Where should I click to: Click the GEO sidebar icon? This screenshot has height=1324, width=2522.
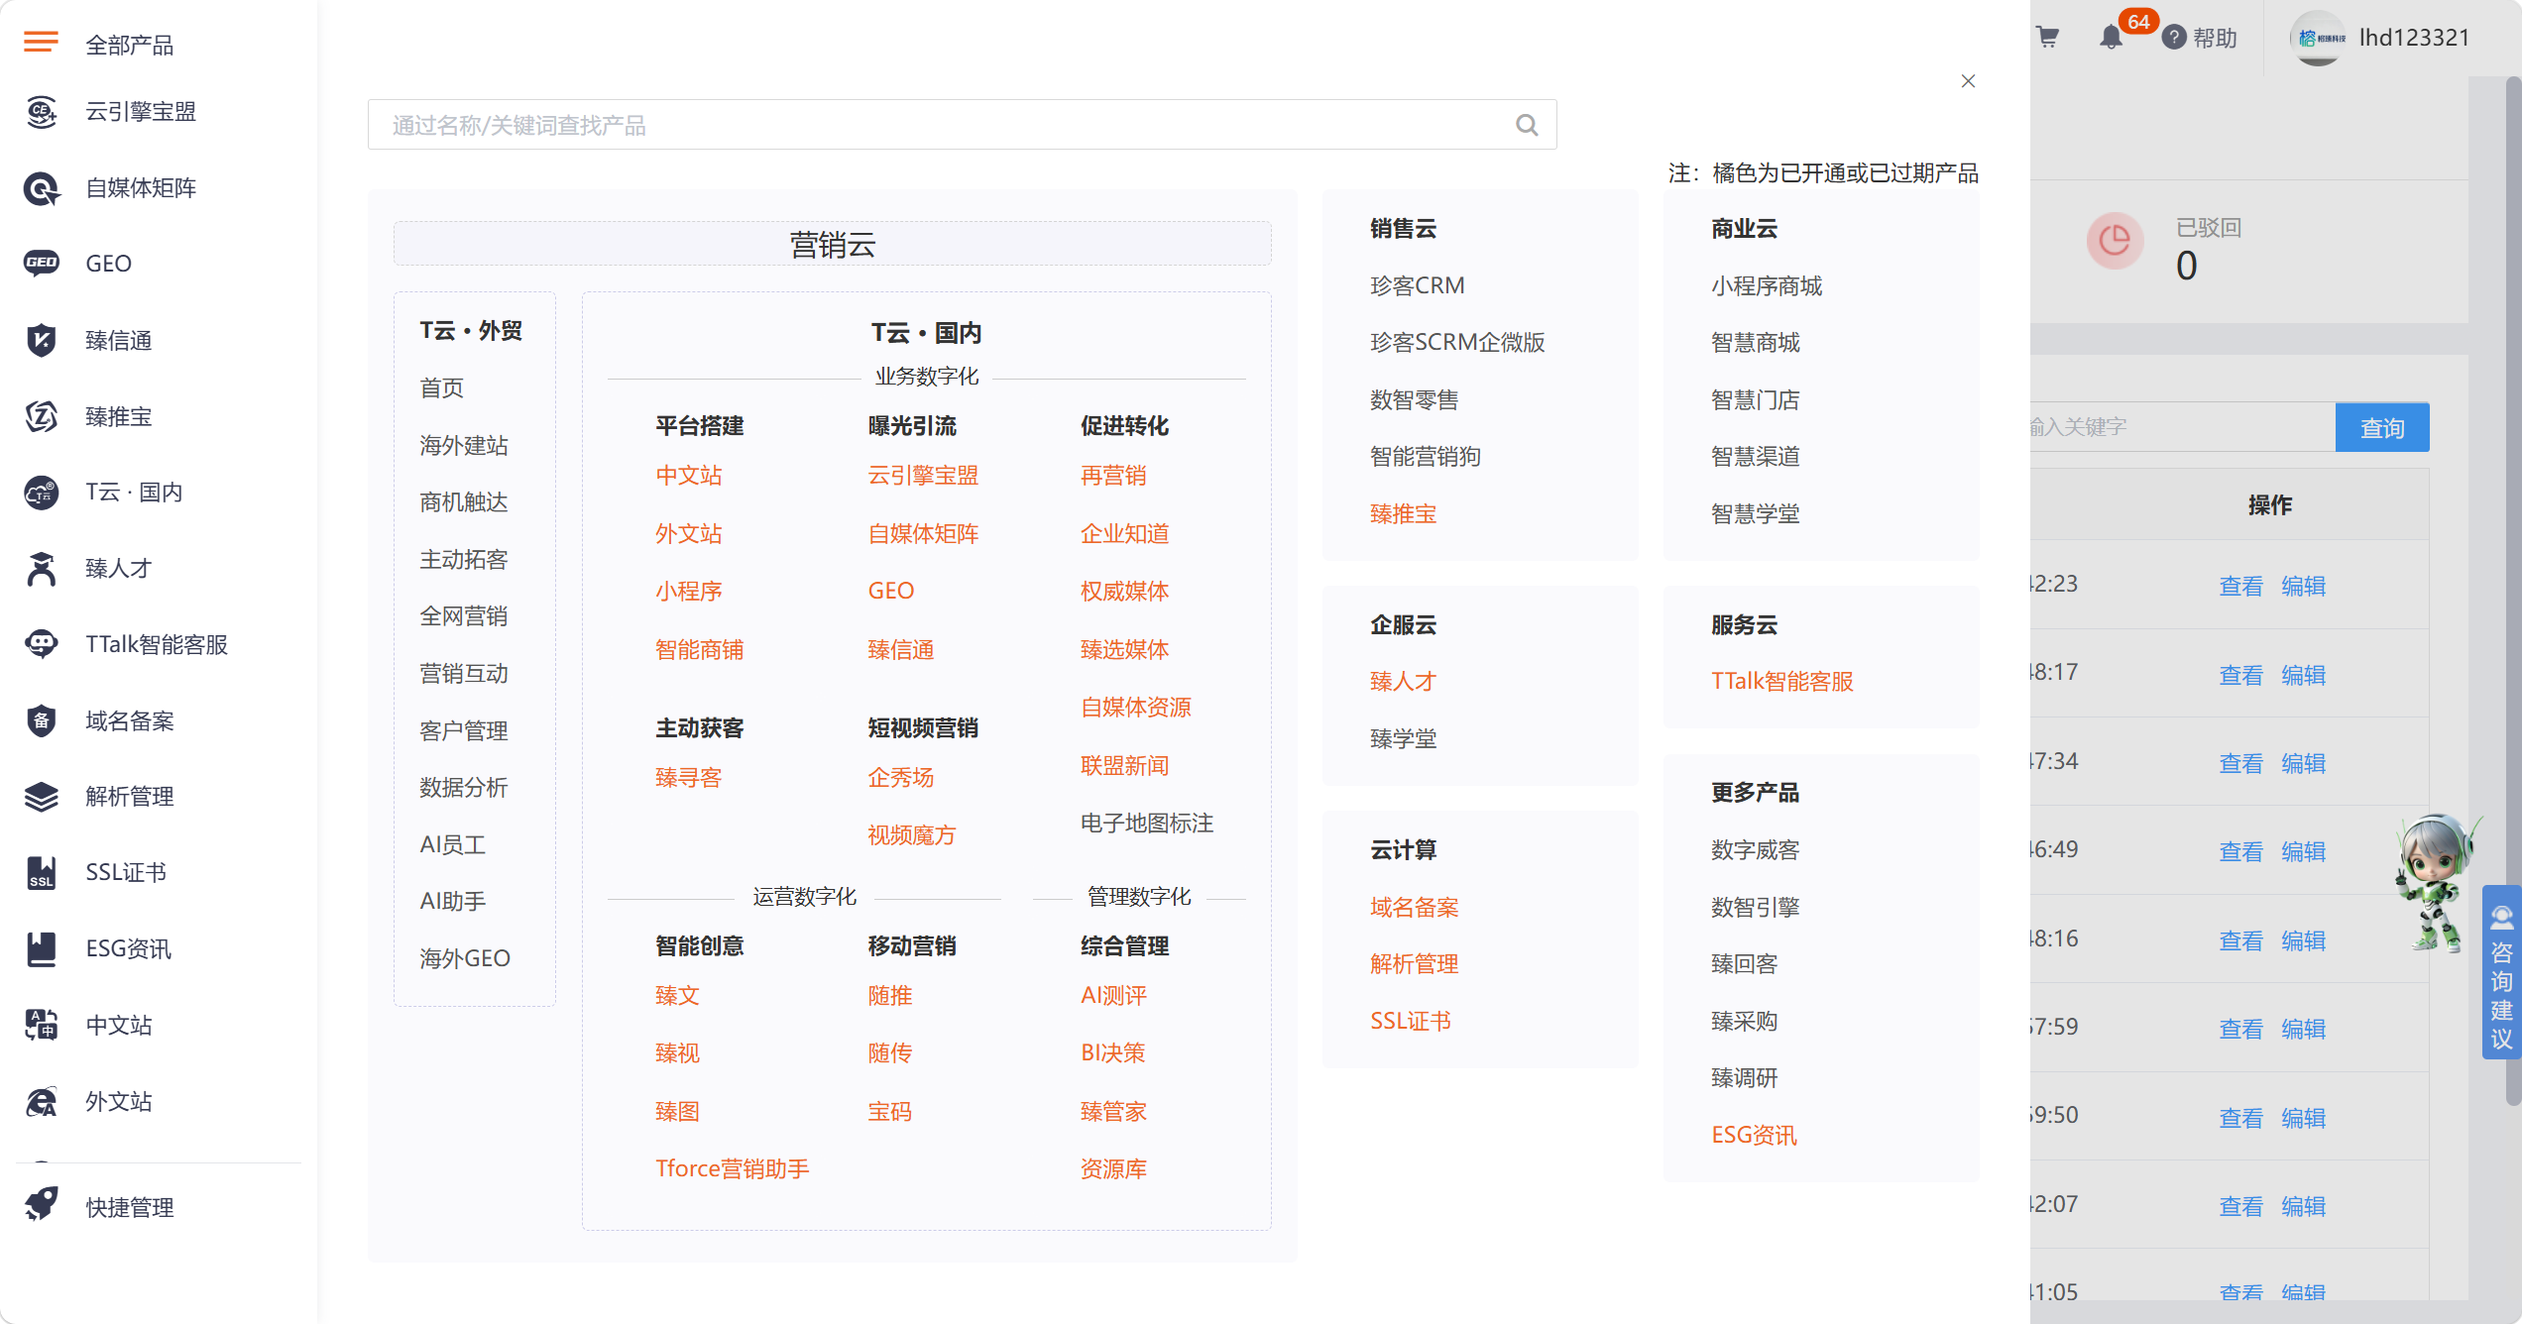tap(41, 264)
